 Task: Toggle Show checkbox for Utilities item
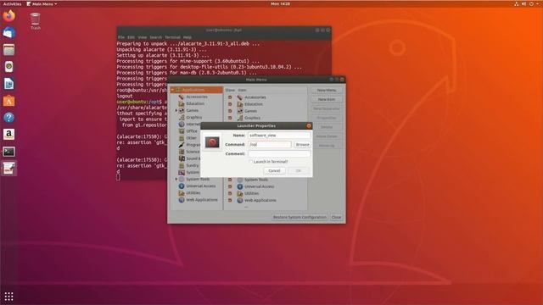coord(230,193)
